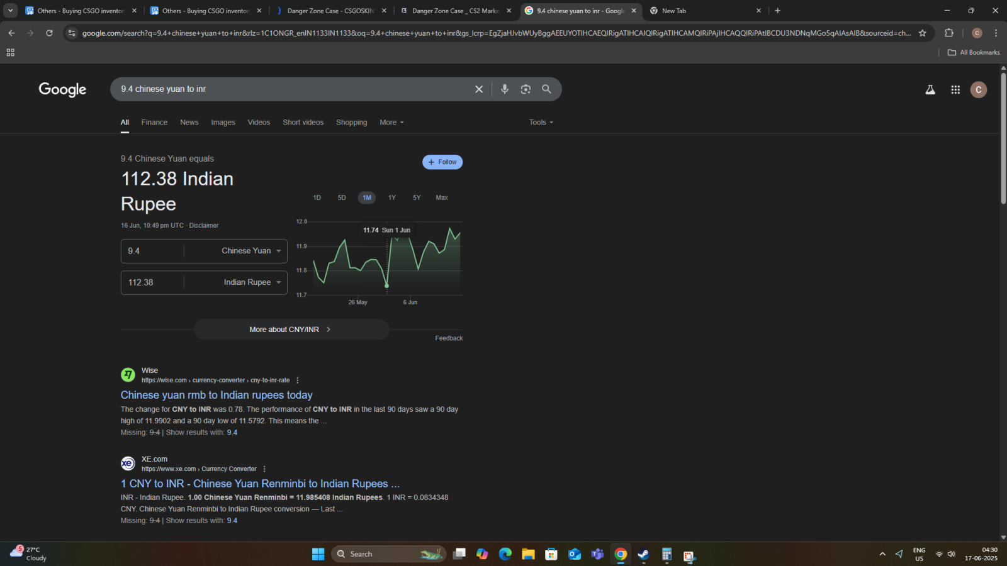The height and width of the screenshot is (566, 1007).
Task: Follow the CNY/INR currency pair
Action: point(442,162)
